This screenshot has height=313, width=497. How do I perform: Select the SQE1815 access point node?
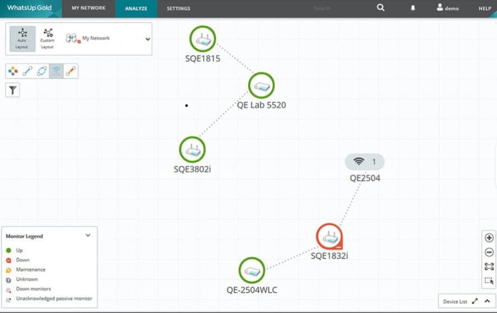(x=203, y=39)
